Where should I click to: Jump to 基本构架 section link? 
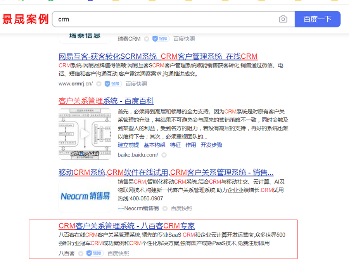154,145
